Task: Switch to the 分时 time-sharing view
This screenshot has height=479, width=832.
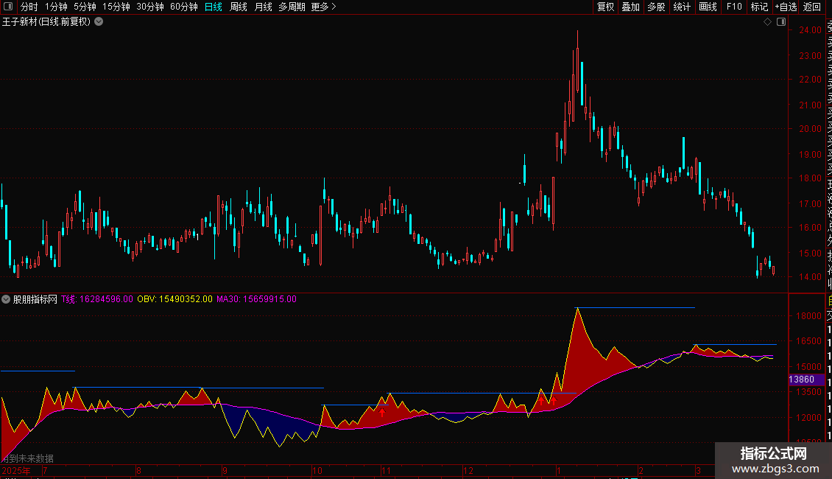Action: tap(29, 7)
